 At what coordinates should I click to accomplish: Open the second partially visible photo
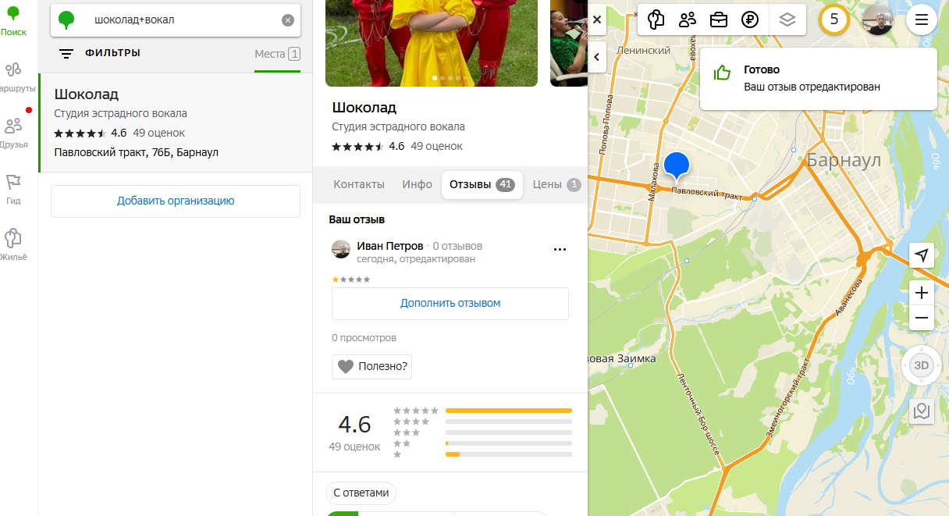pos(568,42)
